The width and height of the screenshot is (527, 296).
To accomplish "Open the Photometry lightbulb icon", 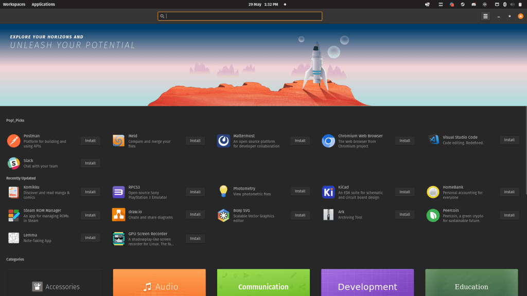I will (x=223, y=191).
